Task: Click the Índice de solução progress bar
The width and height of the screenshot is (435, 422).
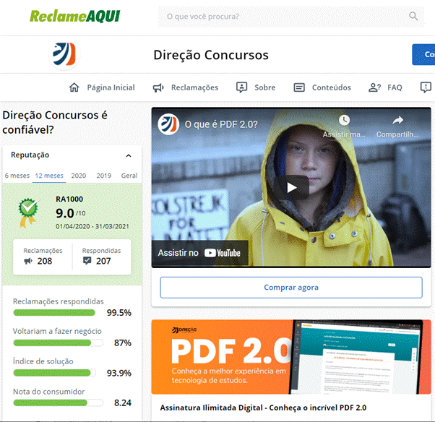Action: [x=54, y=373]
